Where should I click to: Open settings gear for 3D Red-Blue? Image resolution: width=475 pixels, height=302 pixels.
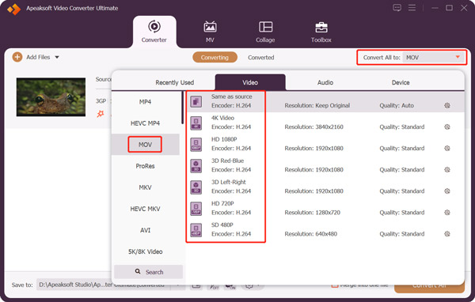coord(447,169)
